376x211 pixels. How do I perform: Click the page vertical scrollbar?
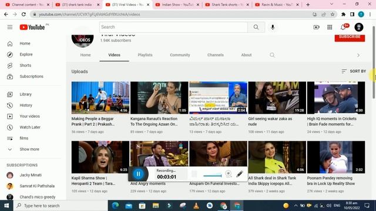374,62
